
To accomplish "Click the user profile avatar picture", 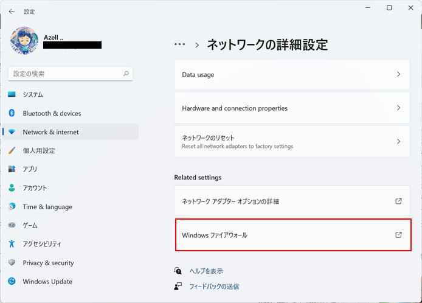I will (24, 41).
